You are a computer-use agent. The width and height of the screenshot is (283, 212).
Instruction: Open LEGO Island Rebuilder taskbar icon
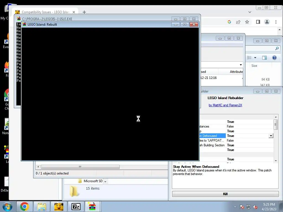click(x=92, y=206)
